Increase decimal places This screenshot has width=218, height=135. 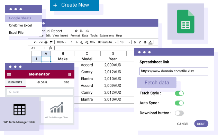(87, 42)
